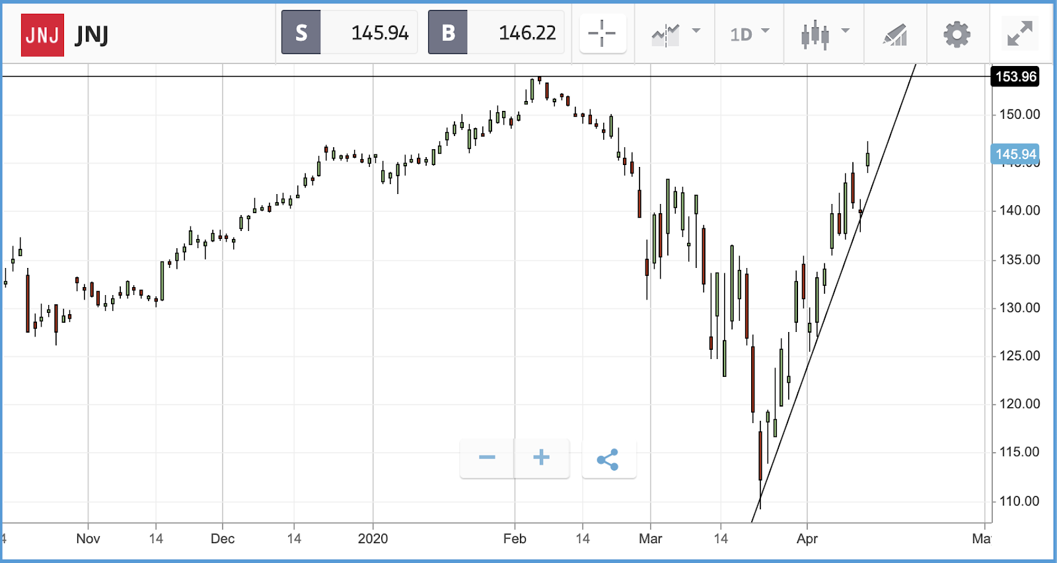Open the drawing tools pencil icon
Viewport: 1057px width, 563px height.
pos(895,34)
